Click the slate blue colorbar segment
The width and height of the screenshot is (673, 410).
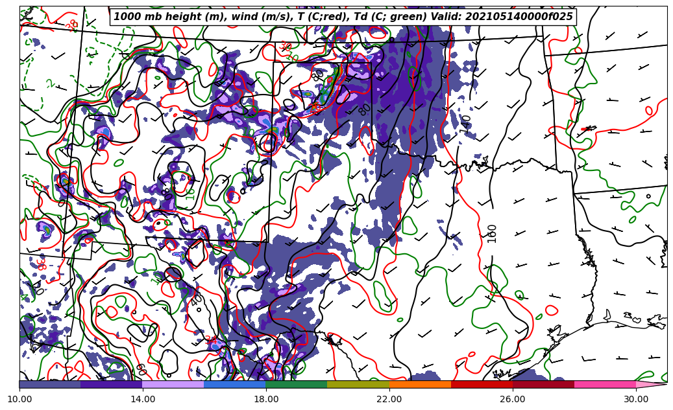click(x=50, y=384)
